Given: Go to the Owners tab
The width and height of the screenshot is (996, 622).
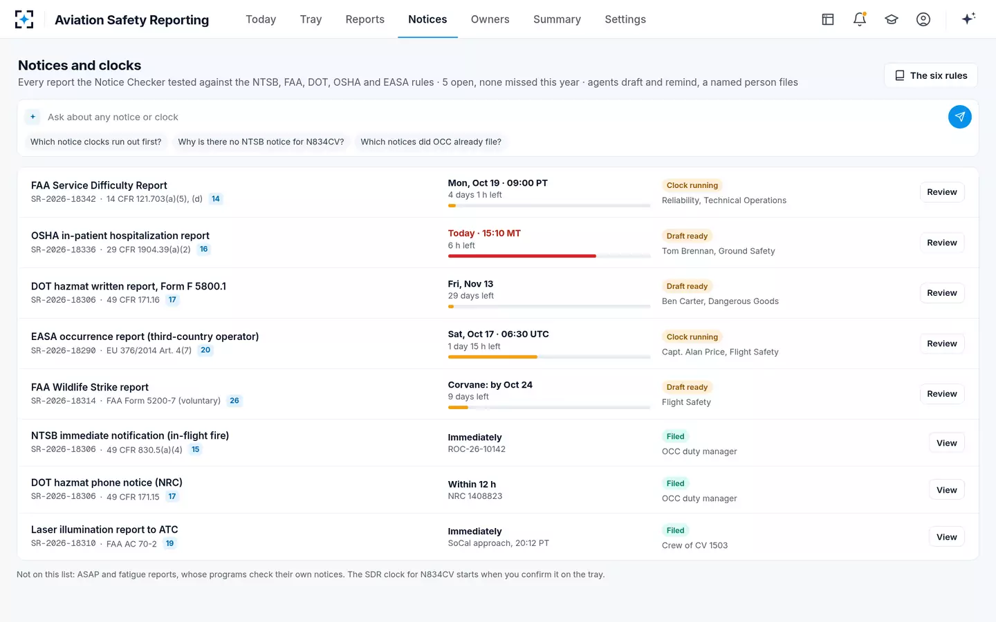Looking at the screenshot, I should [x=490, y=19].
